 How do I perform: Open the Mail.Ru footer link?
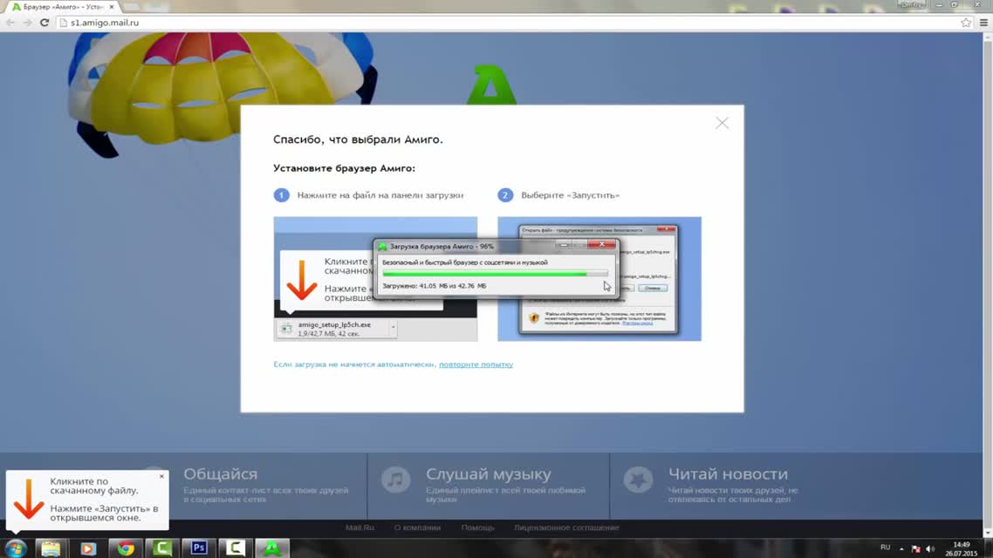360,527
